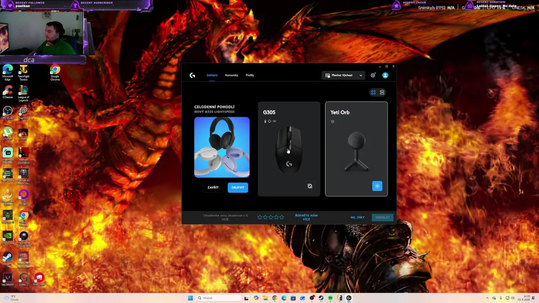
Task: Select the first rating star
Action: click(x=260, y=217)
